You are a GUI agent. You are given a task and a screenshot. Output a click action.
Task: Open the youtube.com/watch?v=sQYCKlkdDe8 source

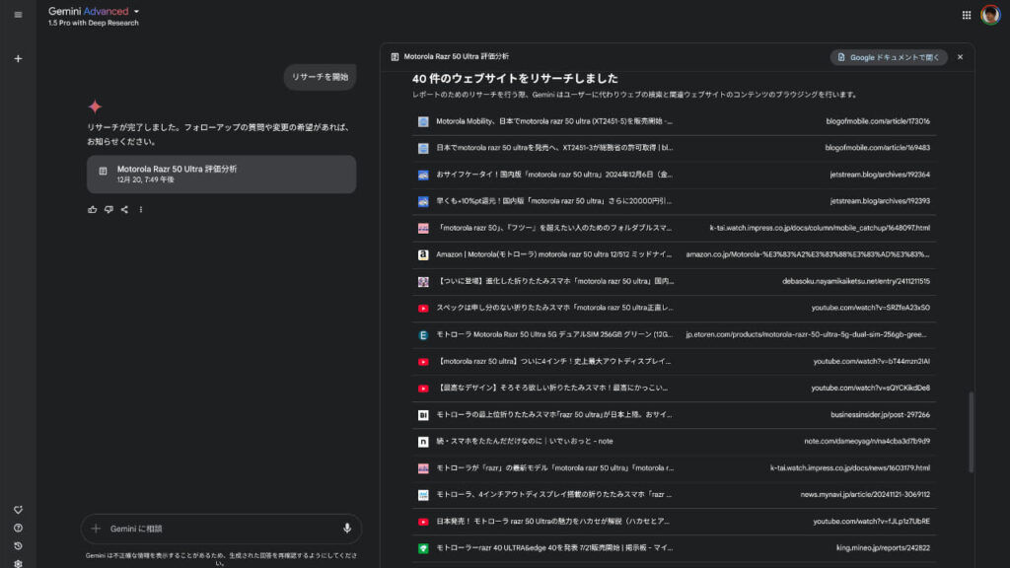674,389
